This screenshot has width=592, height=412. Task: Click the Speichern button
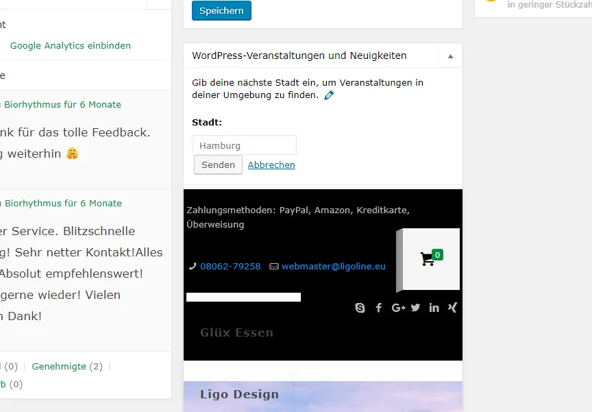221,10
